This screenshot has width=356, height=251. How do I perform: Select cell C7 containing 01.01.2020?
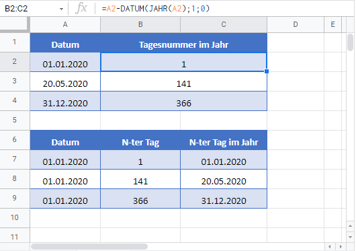tap(224, 160)
